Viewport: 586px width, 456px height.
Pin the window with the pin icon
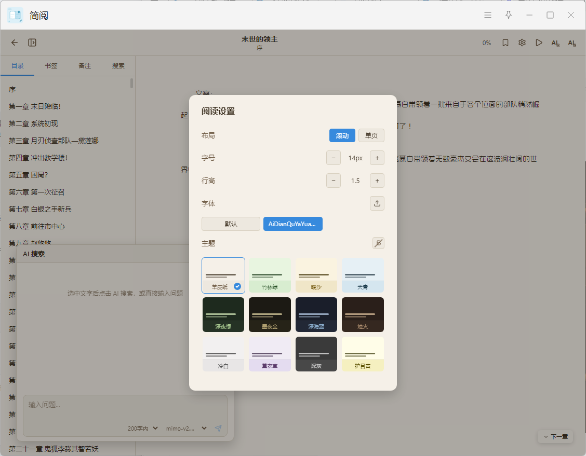[x=508, y=15]
